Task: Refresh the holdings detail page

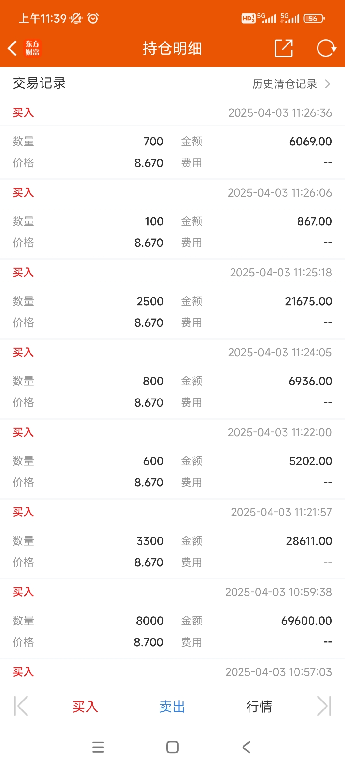Action: click(326, 48)
